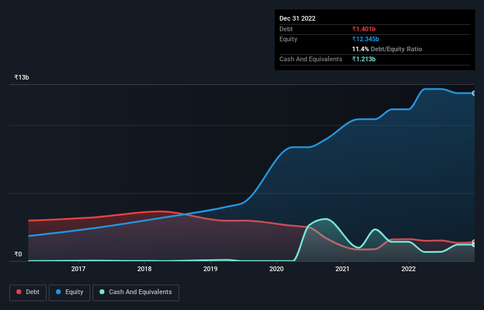Click the 2019 x-axis label

click(210, 269)
